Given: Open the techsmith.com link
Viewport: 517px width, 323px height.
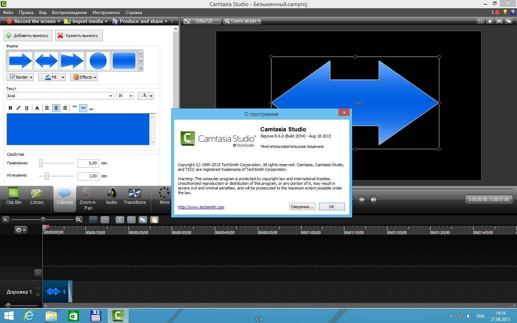Looking at the screenshot, I should pyautogui.click(x=201, y=207).
